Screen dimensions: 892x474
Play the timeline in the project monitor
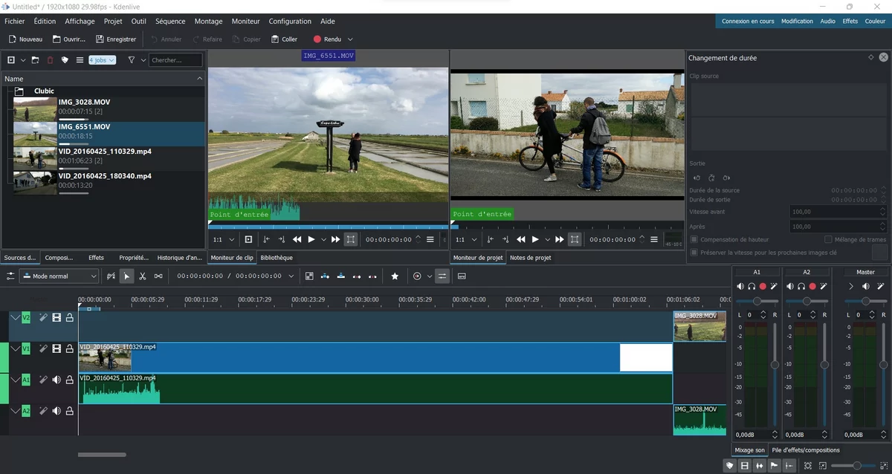535,239
